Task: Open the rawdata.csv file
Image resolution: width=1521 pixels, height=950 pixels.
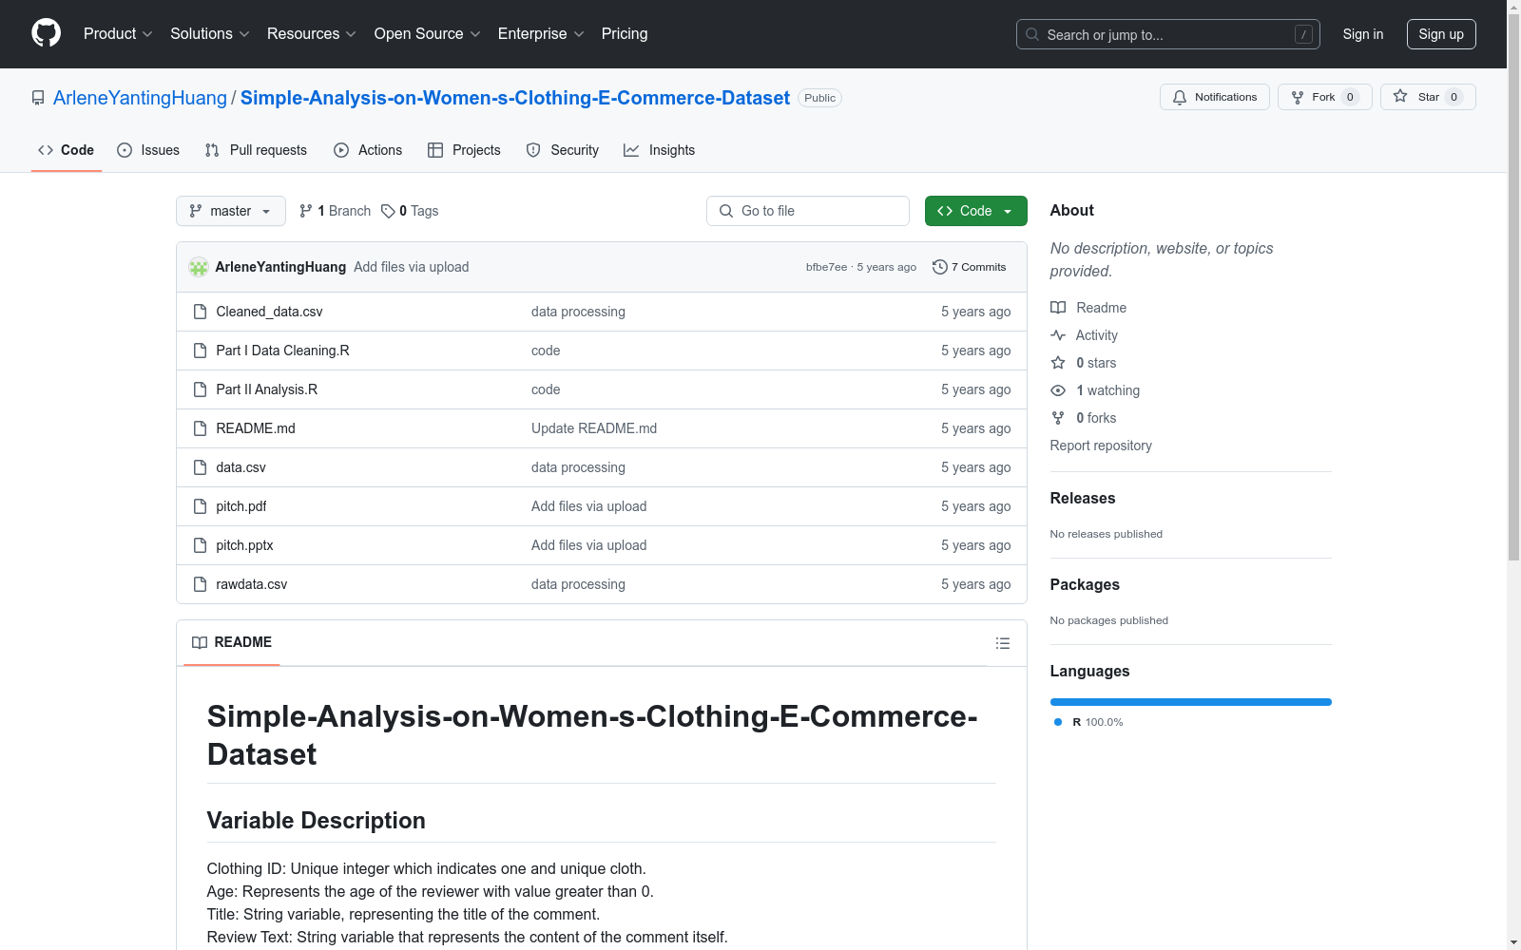Action: point(251,584)
